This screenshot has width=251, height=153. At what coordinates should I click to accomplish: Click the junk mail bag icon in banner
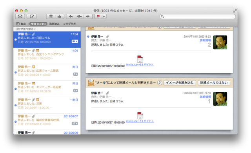pos(91,83)
